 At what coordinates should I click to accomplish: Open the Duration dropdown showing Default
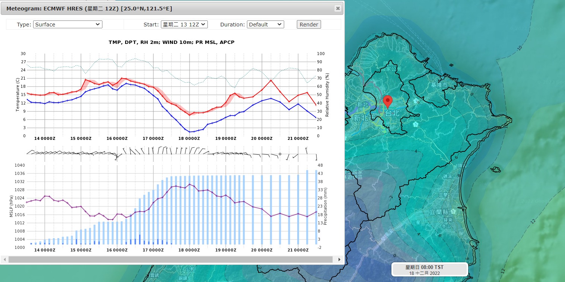tap(266, 25)
